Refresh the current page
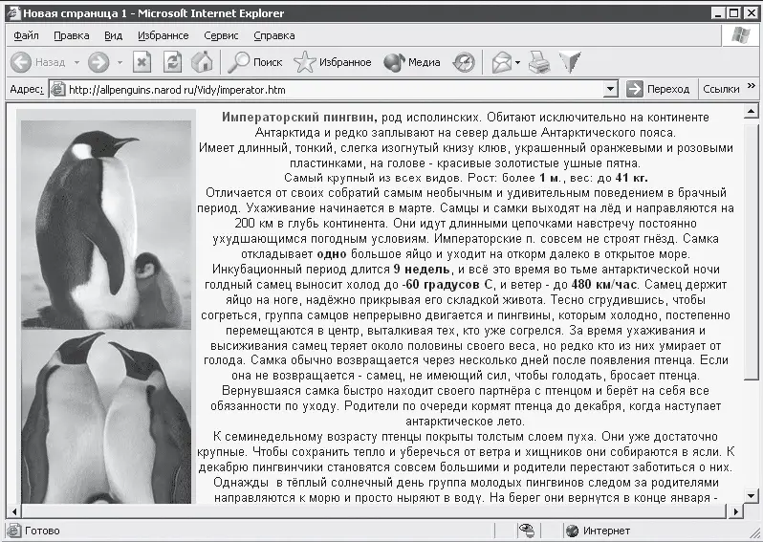 pos(172,62)
